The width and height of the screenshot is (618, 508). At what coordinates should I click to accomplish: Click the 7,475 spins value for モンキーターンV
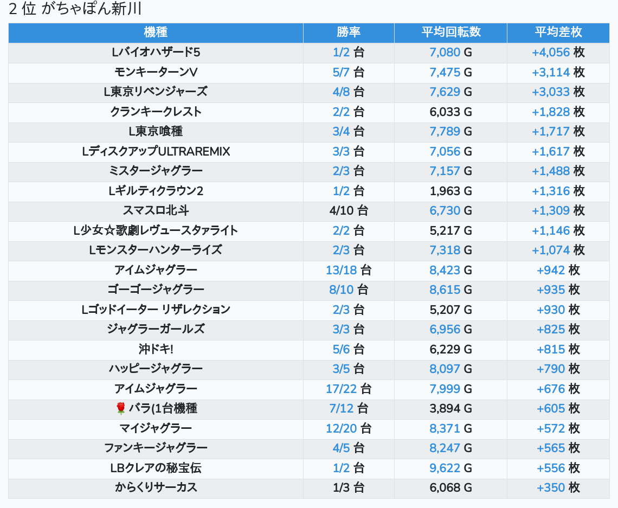[x=445, y=72]
